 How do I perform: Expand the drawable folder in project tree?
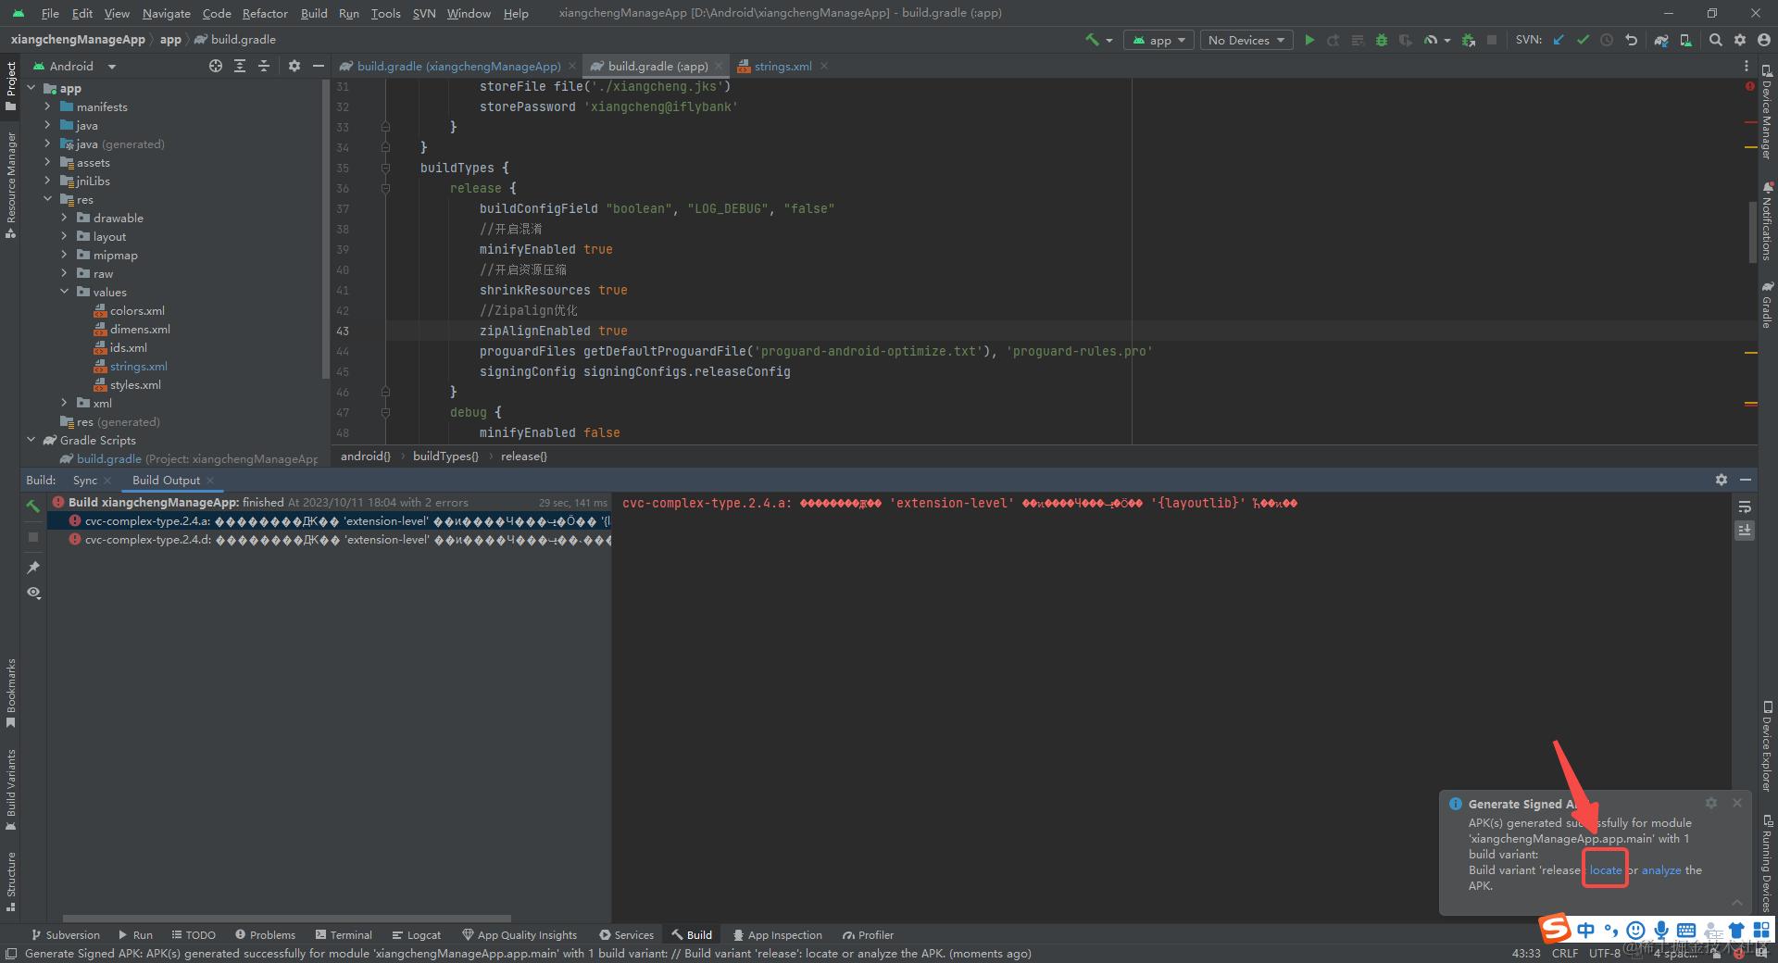pos(64,218)
